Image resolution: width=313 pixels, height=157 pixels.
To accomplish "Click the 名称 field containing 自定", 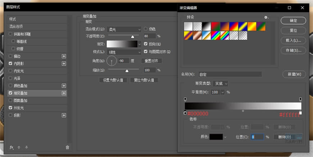I will click(x=230, y=74).
